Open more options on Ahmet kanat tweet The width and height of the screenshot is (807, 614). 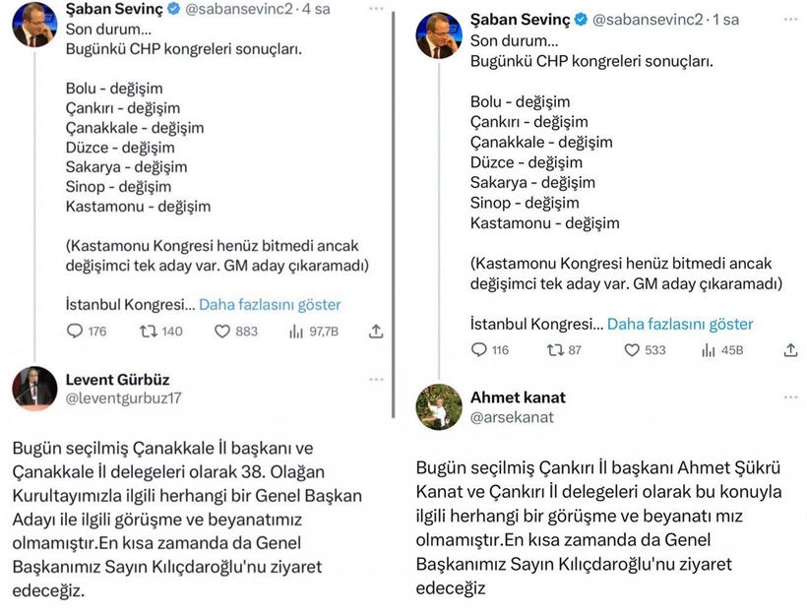pyautogui.click(x=791, y=398)
